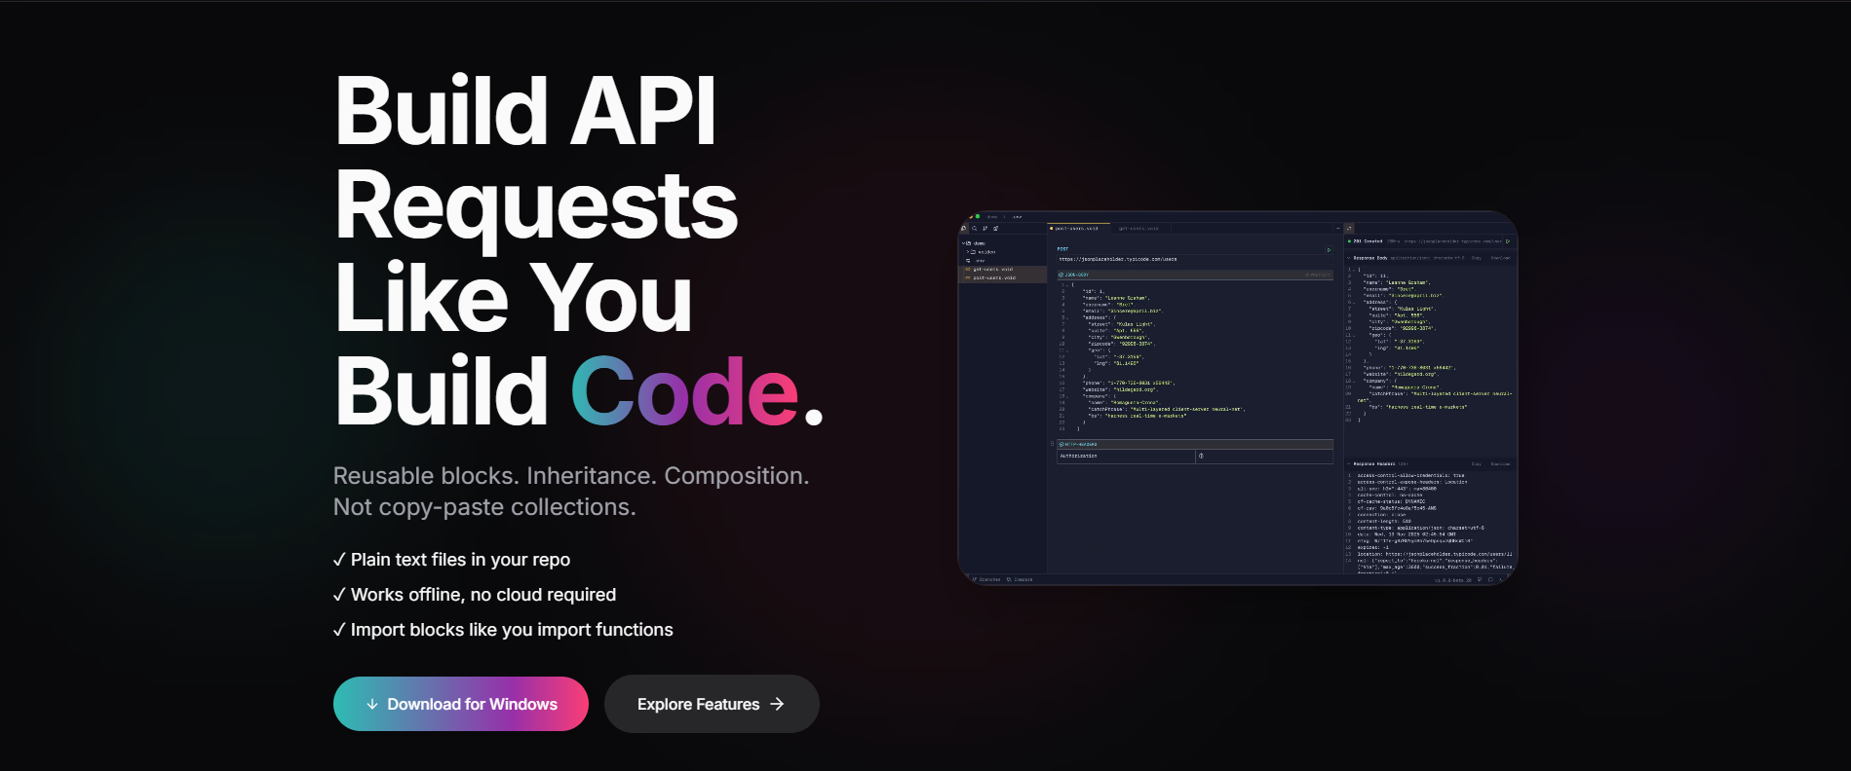
Task: Click the git branch icon in sidebar toolbar
Action: [x=984, y=229]
